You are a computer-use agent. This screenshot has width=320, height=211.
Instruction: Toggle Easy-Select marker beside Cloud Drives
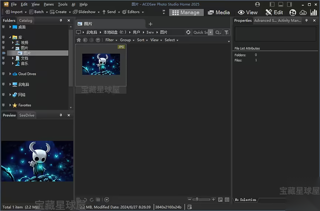click(x=3, y=74)
